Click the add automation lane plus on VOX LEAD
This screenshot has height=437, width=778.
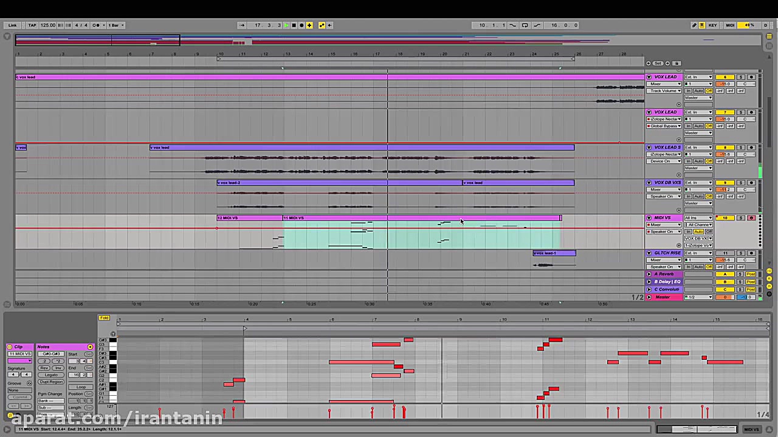coord(679,104)
